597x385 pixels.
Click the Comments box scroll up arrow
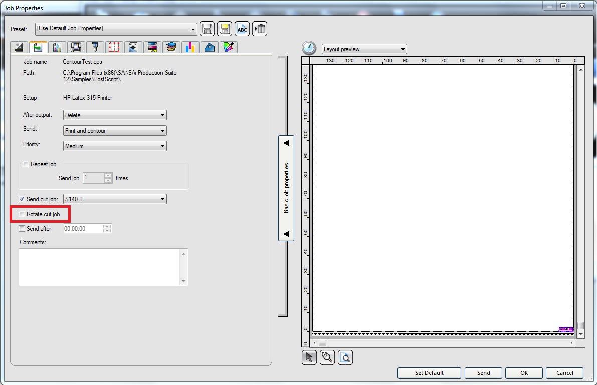tap(183, 253)
